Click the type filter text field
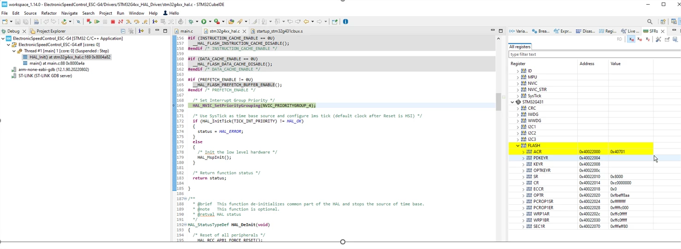This screenshot has width=681, height=249. point(594,54)
